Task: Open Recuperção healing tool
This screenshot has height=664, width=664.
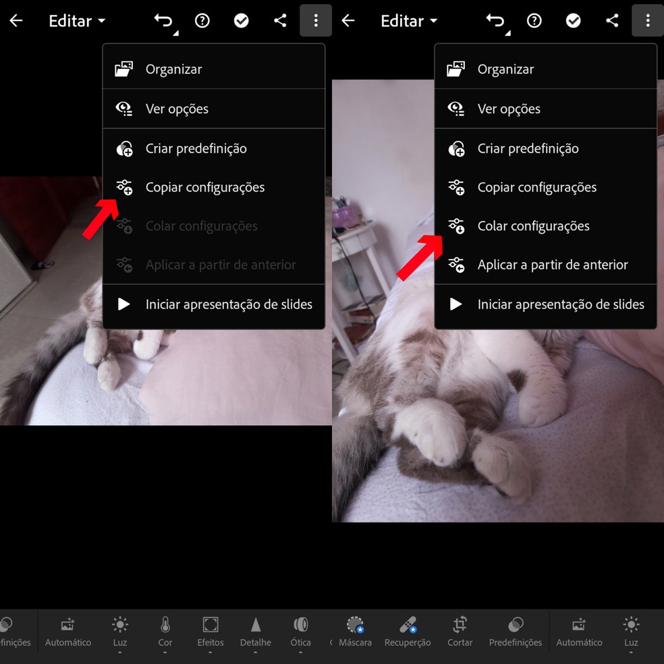Action: (x=408, y=632)
